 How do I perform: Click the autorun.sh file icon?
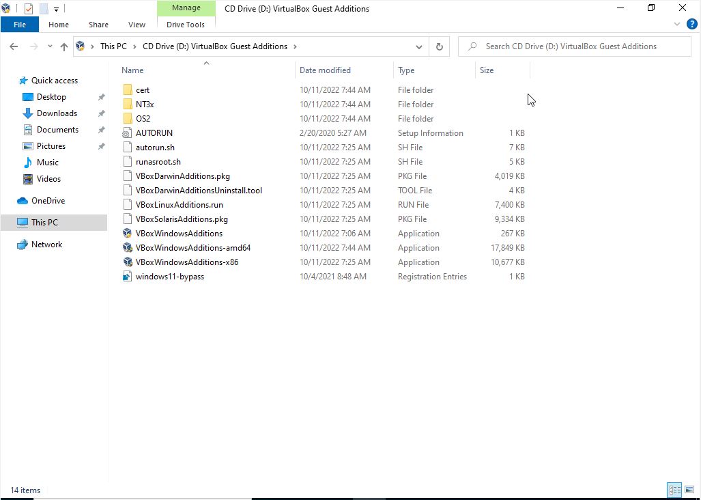[128, 147]
